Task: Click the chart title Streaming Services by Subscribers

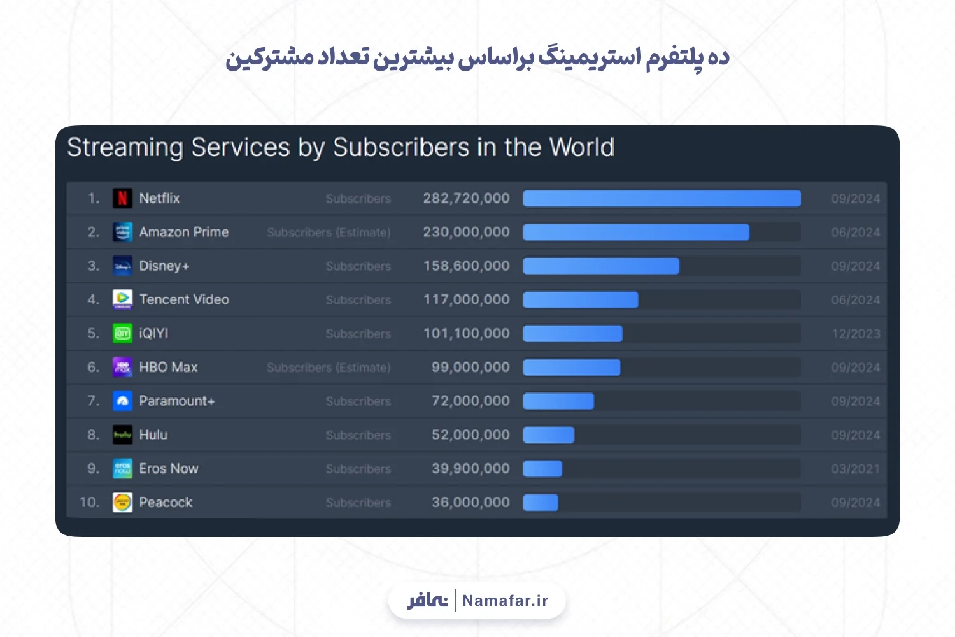Action: click(341, 148)
